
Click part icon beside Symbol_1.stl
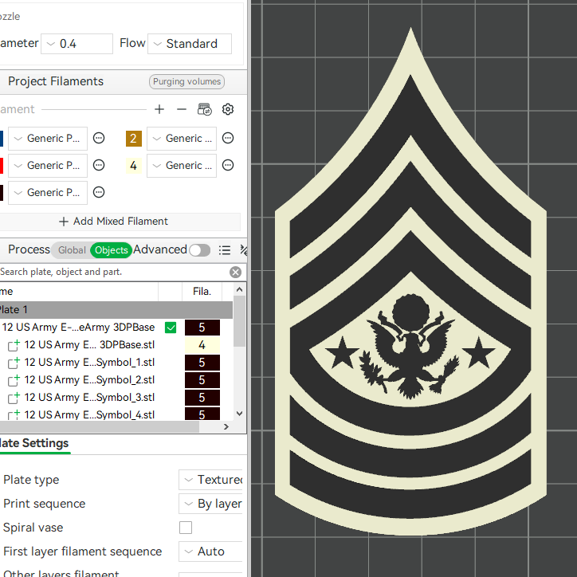tap(14, 363)
